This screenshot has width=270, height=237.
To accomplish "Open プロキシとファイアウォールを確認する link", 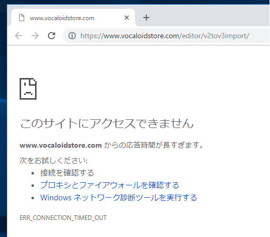I will tap(110, 185).
